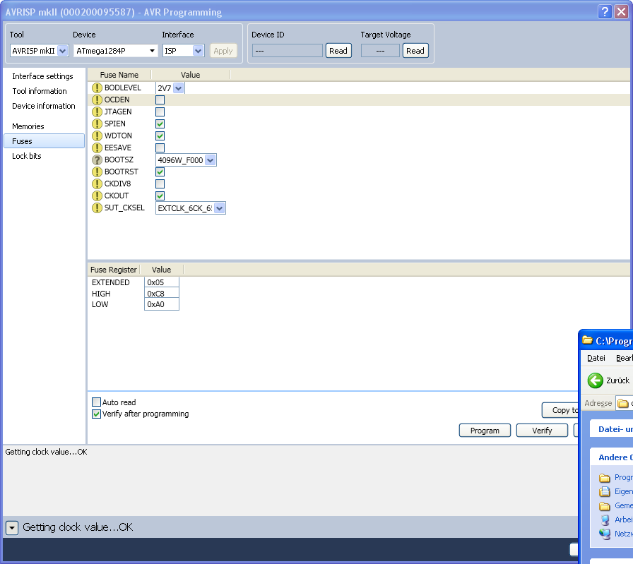Image resolution: width=633 pixels, height=564 pixels.
Task: Click the help question mark in title bar
Action: point(604,12)
